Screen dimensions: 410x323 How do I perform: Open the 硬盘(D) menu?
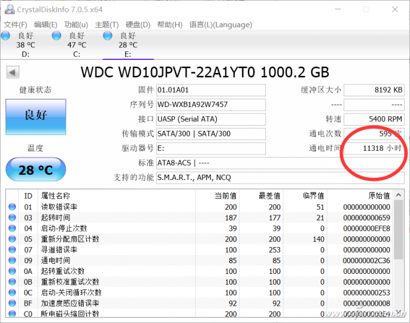tap(138, 25)
